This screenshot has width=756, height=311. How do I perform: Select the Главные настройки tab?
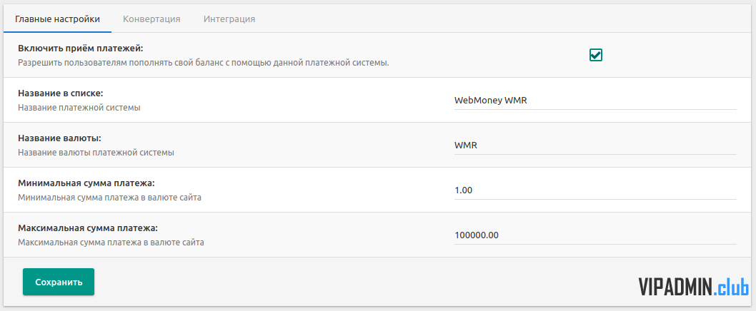pyautogui.click(x=57, y=19)
